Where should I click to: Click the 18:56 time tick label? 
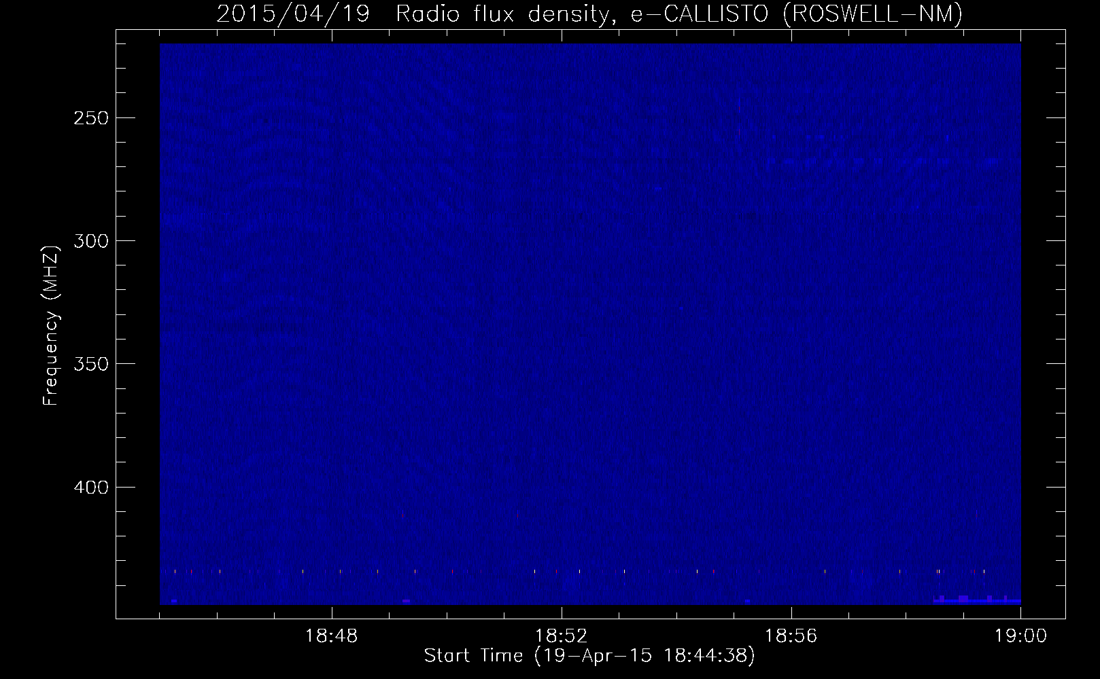[x=791, y=636]
